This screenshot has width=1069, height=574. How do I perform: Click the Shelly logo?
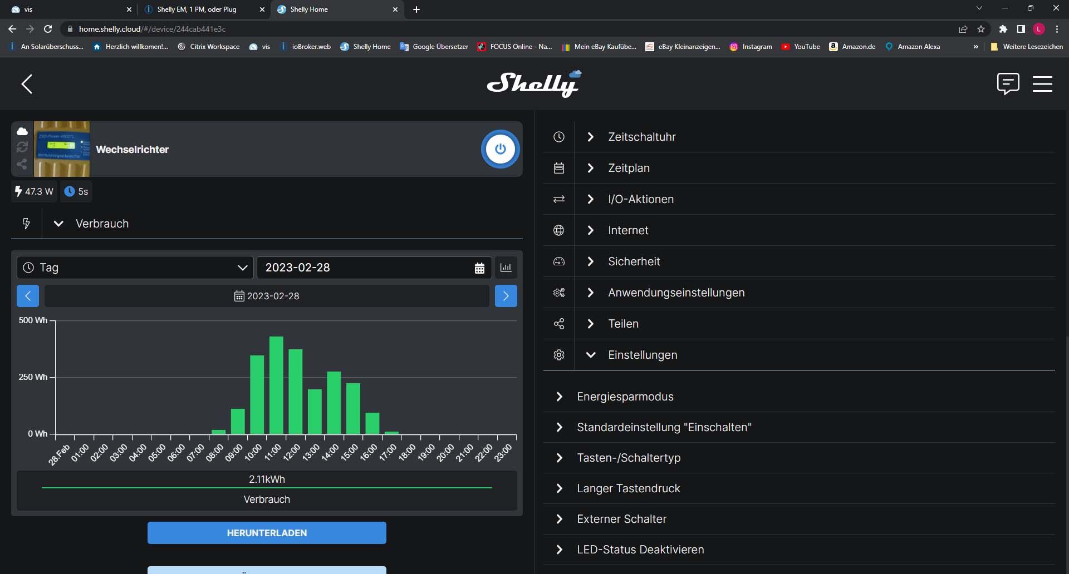(x=534, y=83)
